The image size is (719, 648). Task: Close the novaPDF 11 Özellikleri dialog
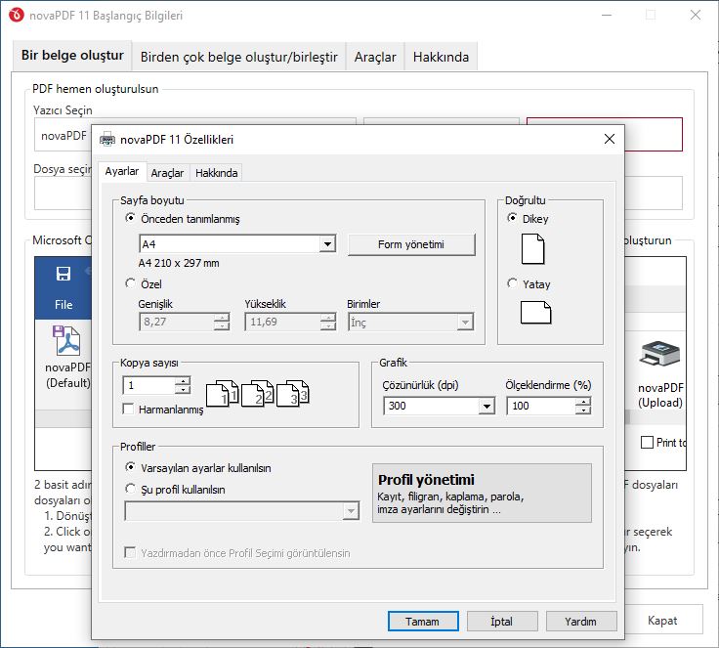point(609,139)
